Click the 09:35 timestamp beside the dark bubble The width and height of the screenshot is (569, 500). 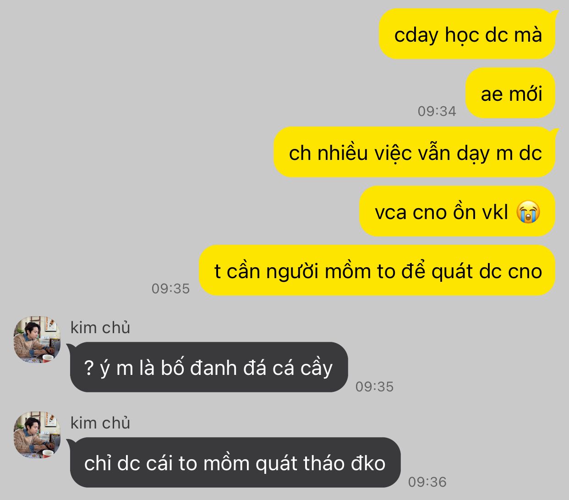point(374,386)
